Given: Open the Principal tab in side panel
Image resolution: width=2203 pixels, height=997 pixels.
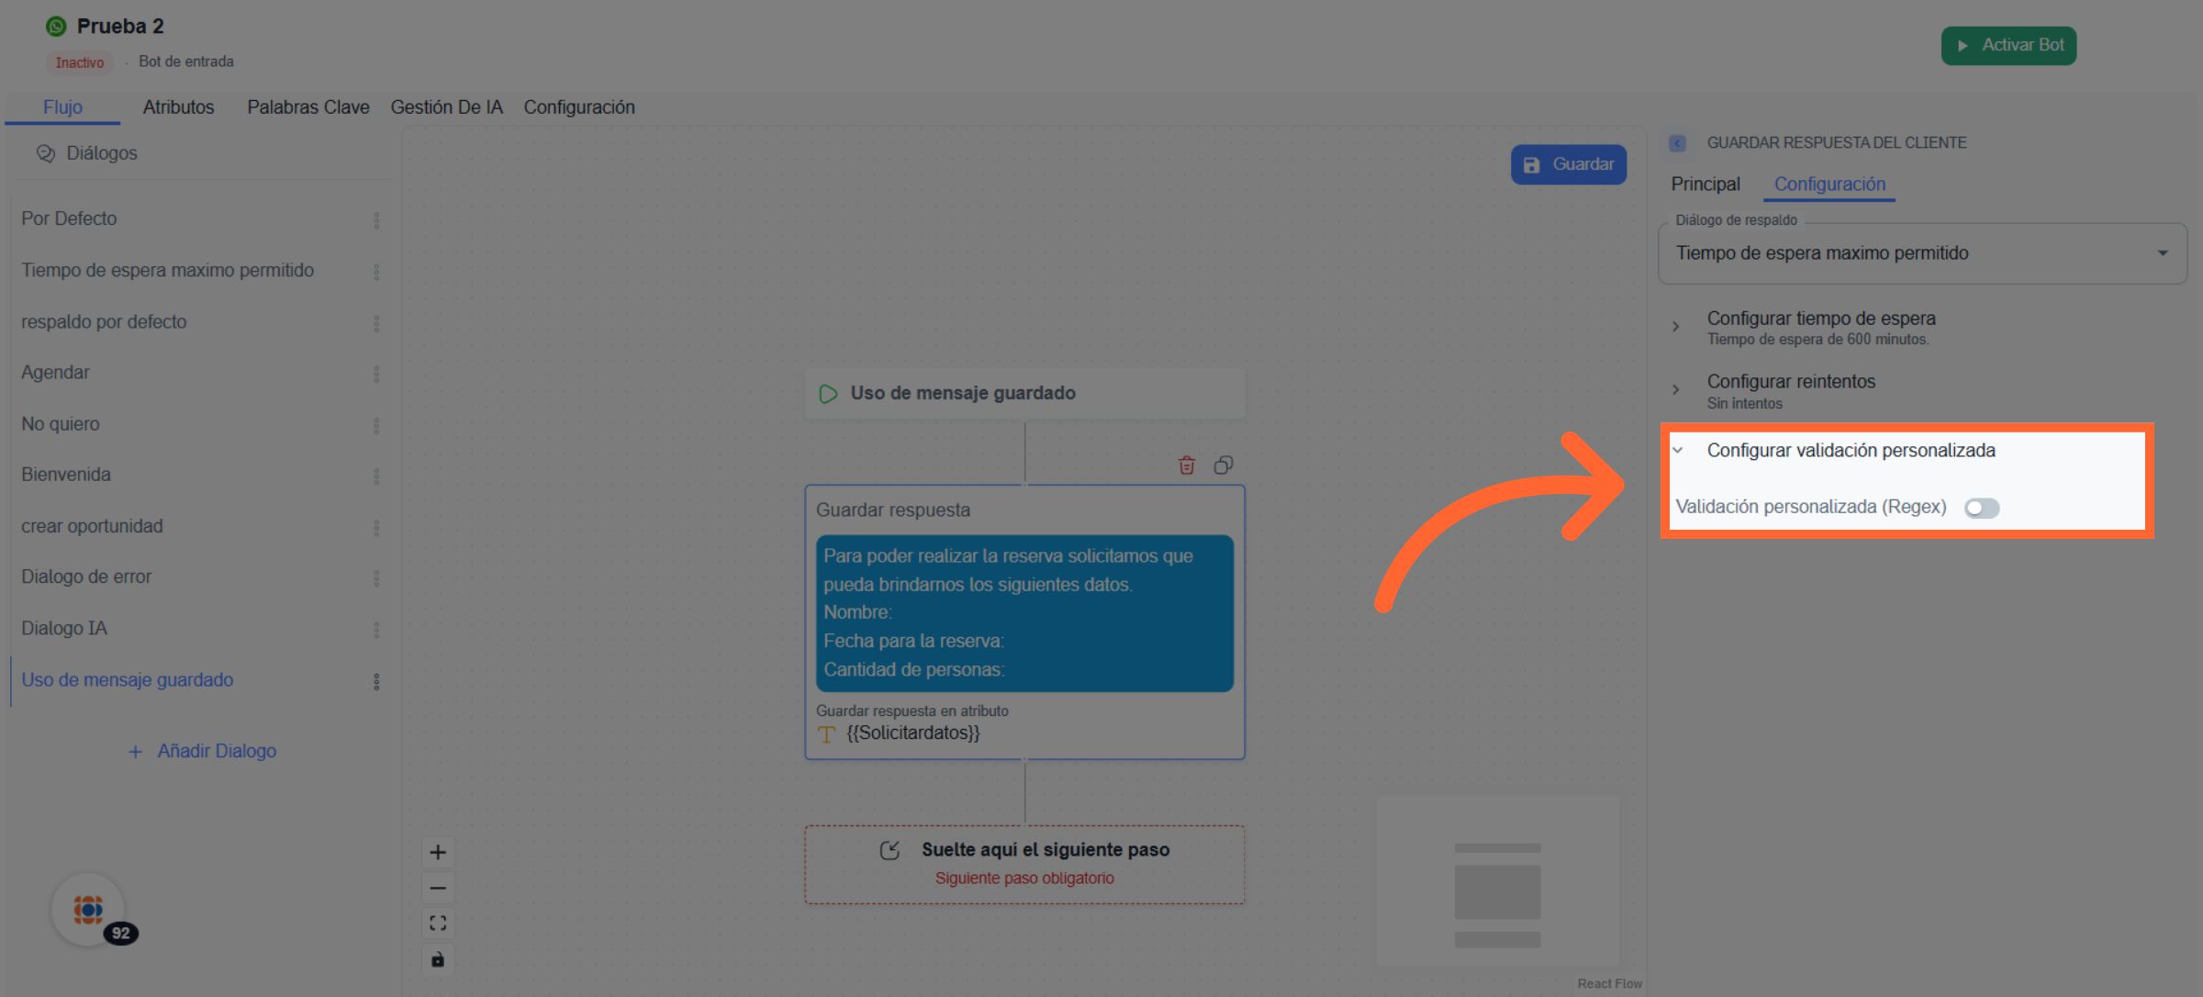Looking at the screenshot, I should click(x=1705, y=185).
